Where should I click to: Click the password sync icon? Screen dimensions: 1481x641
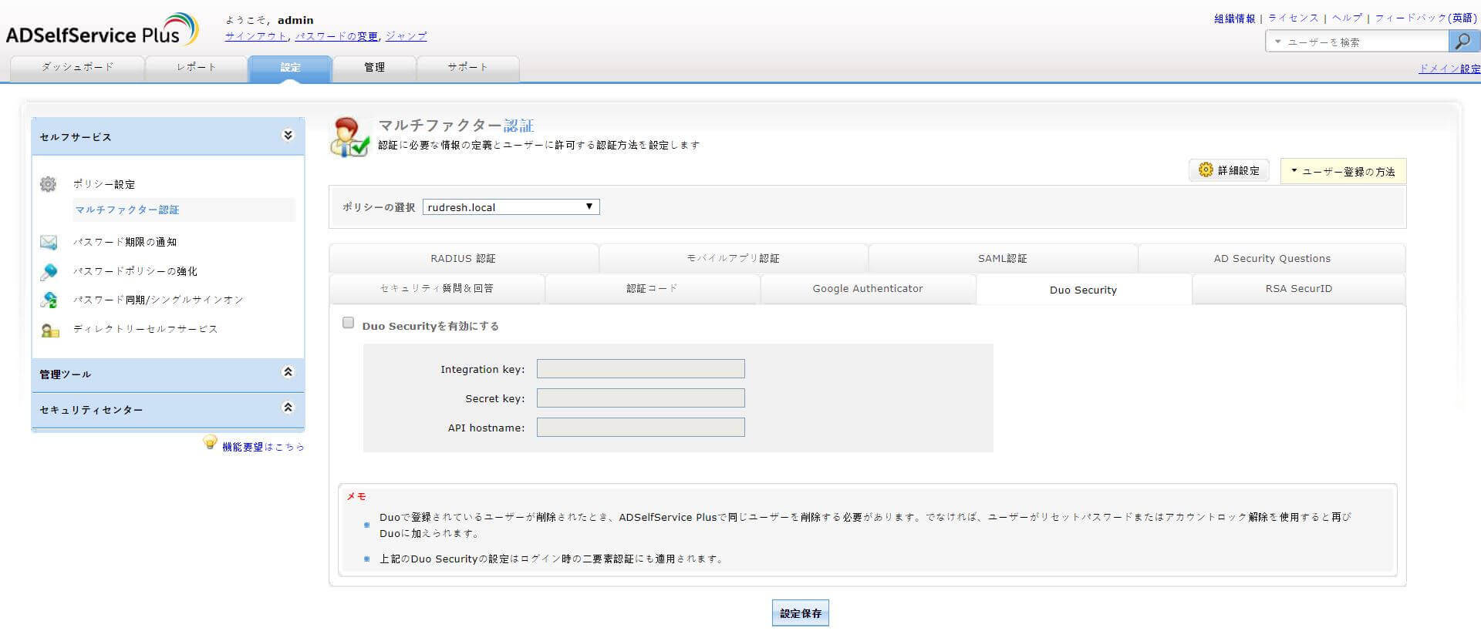pyautogui.click(x=48, y=300)
